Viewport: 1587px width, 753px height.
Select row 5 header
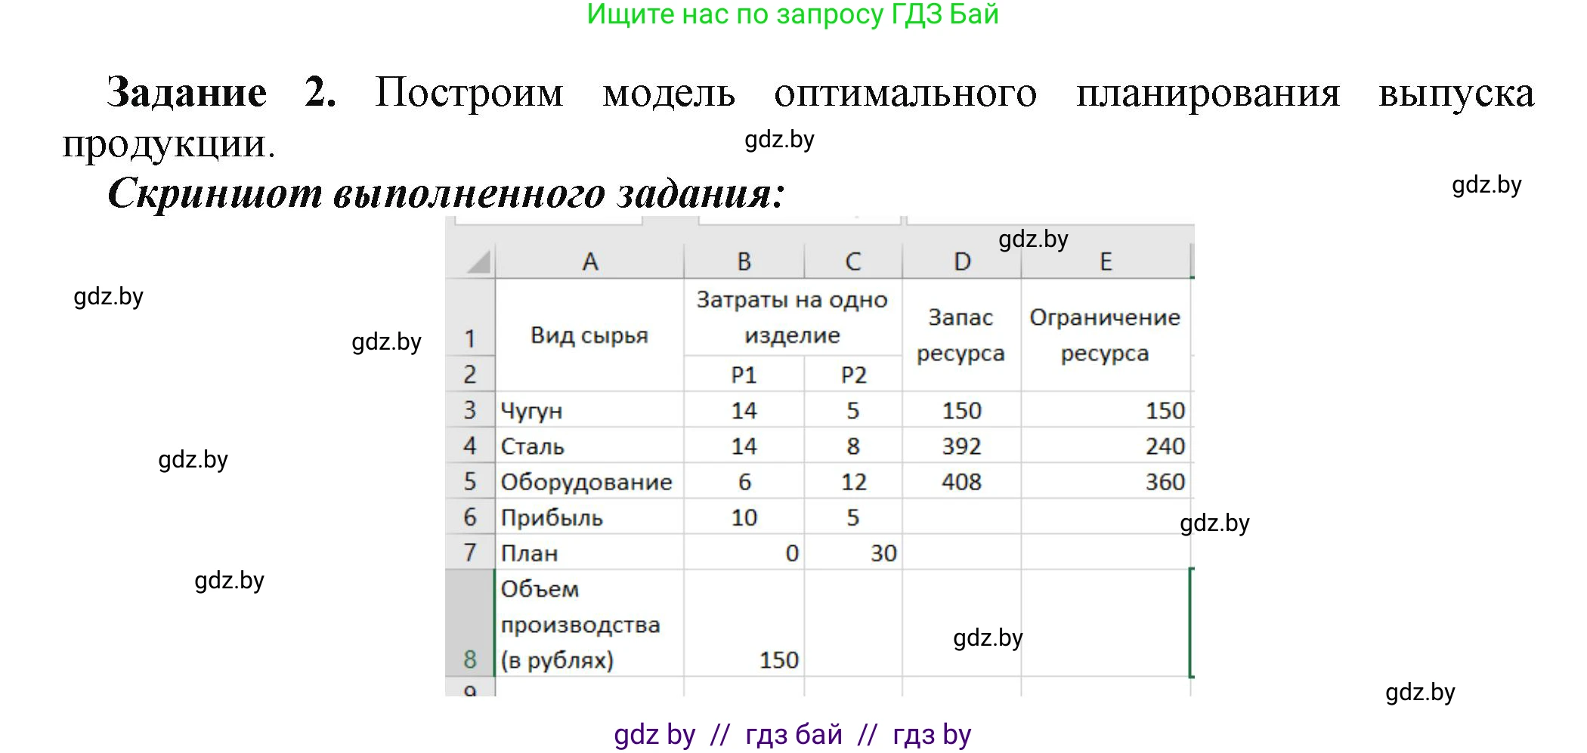tap(470, 481)
